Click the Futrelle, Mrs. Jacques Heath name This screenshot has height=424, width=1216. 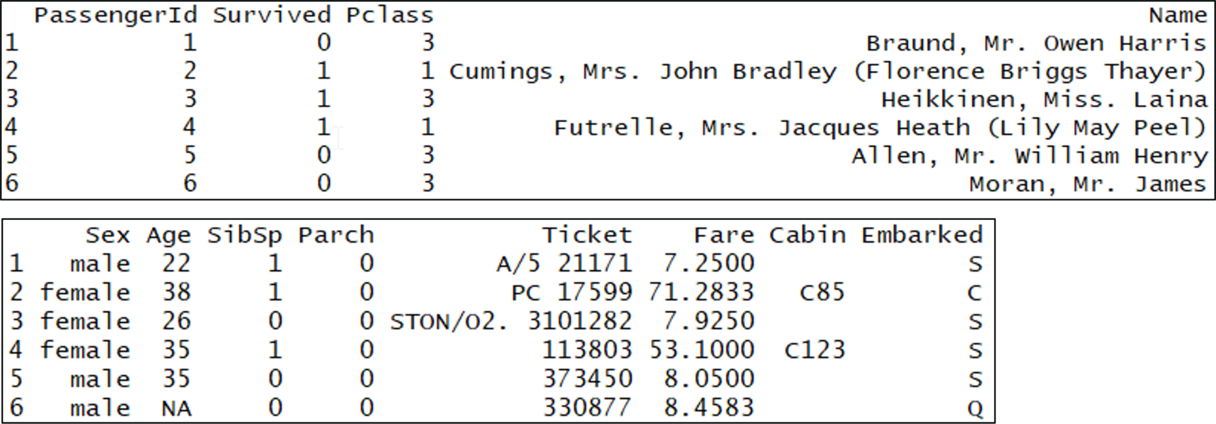(x=880, y=128)
